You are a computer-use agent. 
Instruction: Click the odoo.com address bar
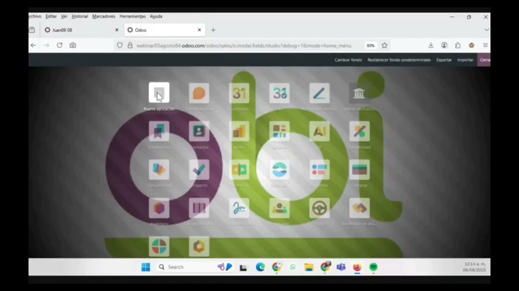[x=243, y=46]
